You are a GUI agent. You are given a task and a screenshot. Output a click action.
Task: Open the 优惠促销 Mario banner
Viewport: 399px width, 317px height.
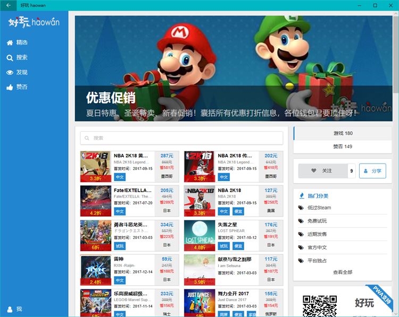click(234, 68)
